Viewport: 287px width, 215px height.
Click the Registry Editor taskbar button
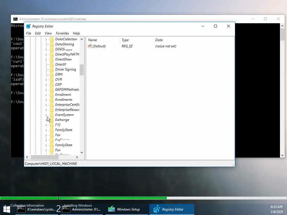[172, 209]
